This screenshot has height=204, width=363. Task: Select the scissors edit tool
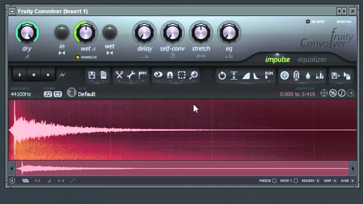[119, 75]
